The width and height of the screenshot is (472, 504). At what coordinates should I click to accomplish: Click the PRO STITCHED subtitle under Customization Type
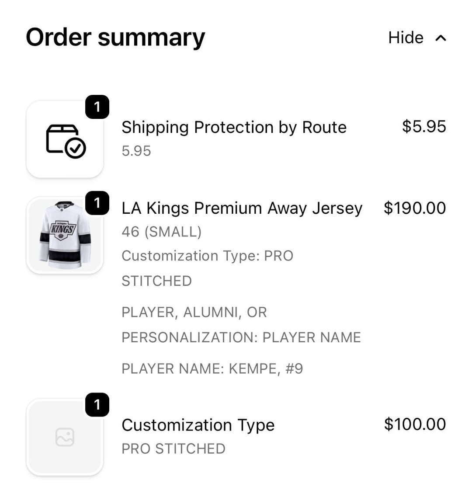click(x=173, y=448)
